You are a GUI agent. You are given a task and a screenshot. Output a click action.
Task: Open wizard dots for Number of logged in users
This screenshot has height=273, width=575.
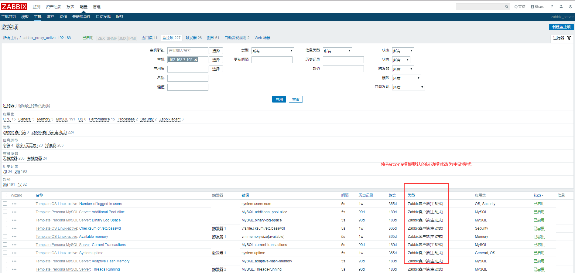14,204
